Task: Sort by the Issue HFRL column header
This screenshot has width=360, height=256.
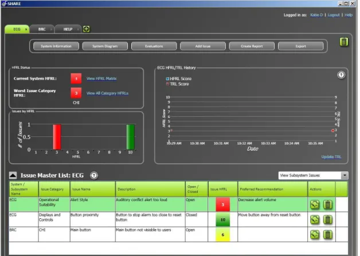Action: point(223,189)
